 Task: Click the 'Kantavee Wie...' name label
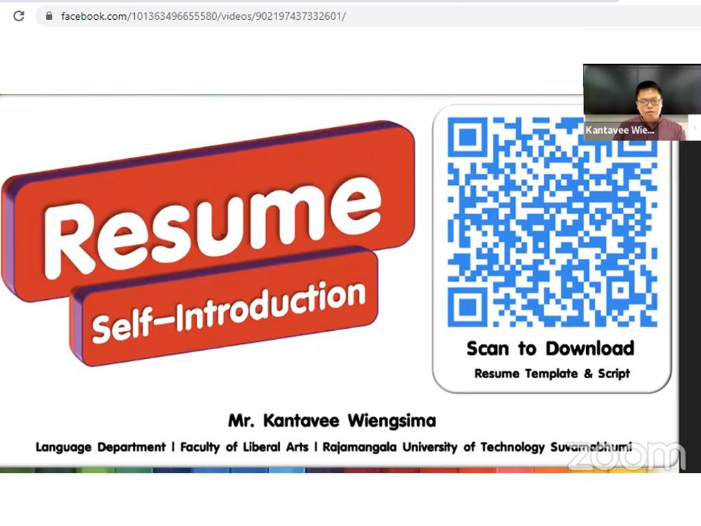point(620,129)
